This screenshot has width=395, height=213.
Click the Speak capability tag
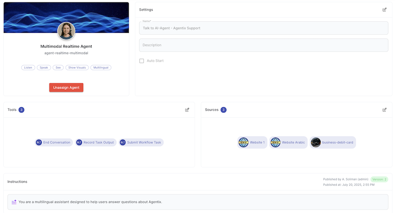pyautogui.click(x=44, y=67)
